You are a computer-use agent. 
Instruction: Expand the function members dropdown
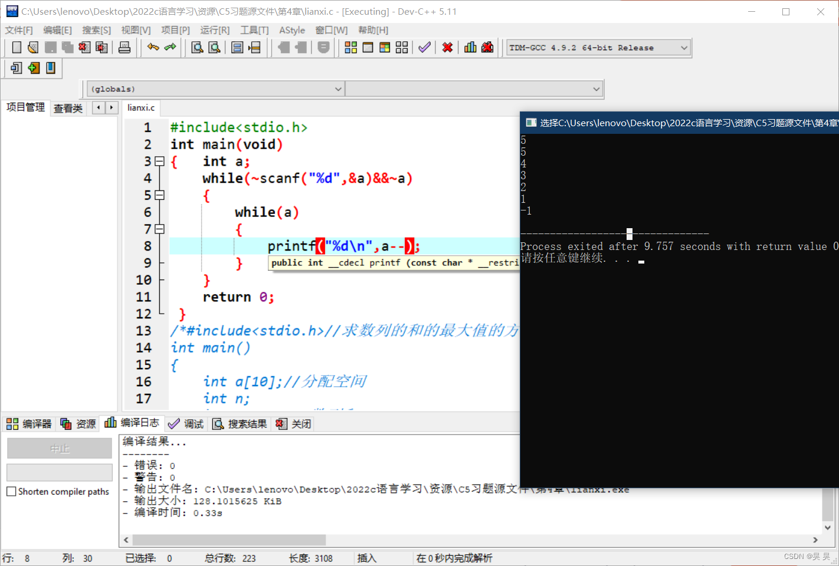click(x=596, y=88)
